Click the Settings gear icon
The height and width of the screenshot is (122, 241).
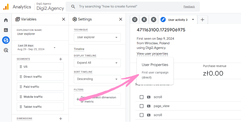[75, 19]
